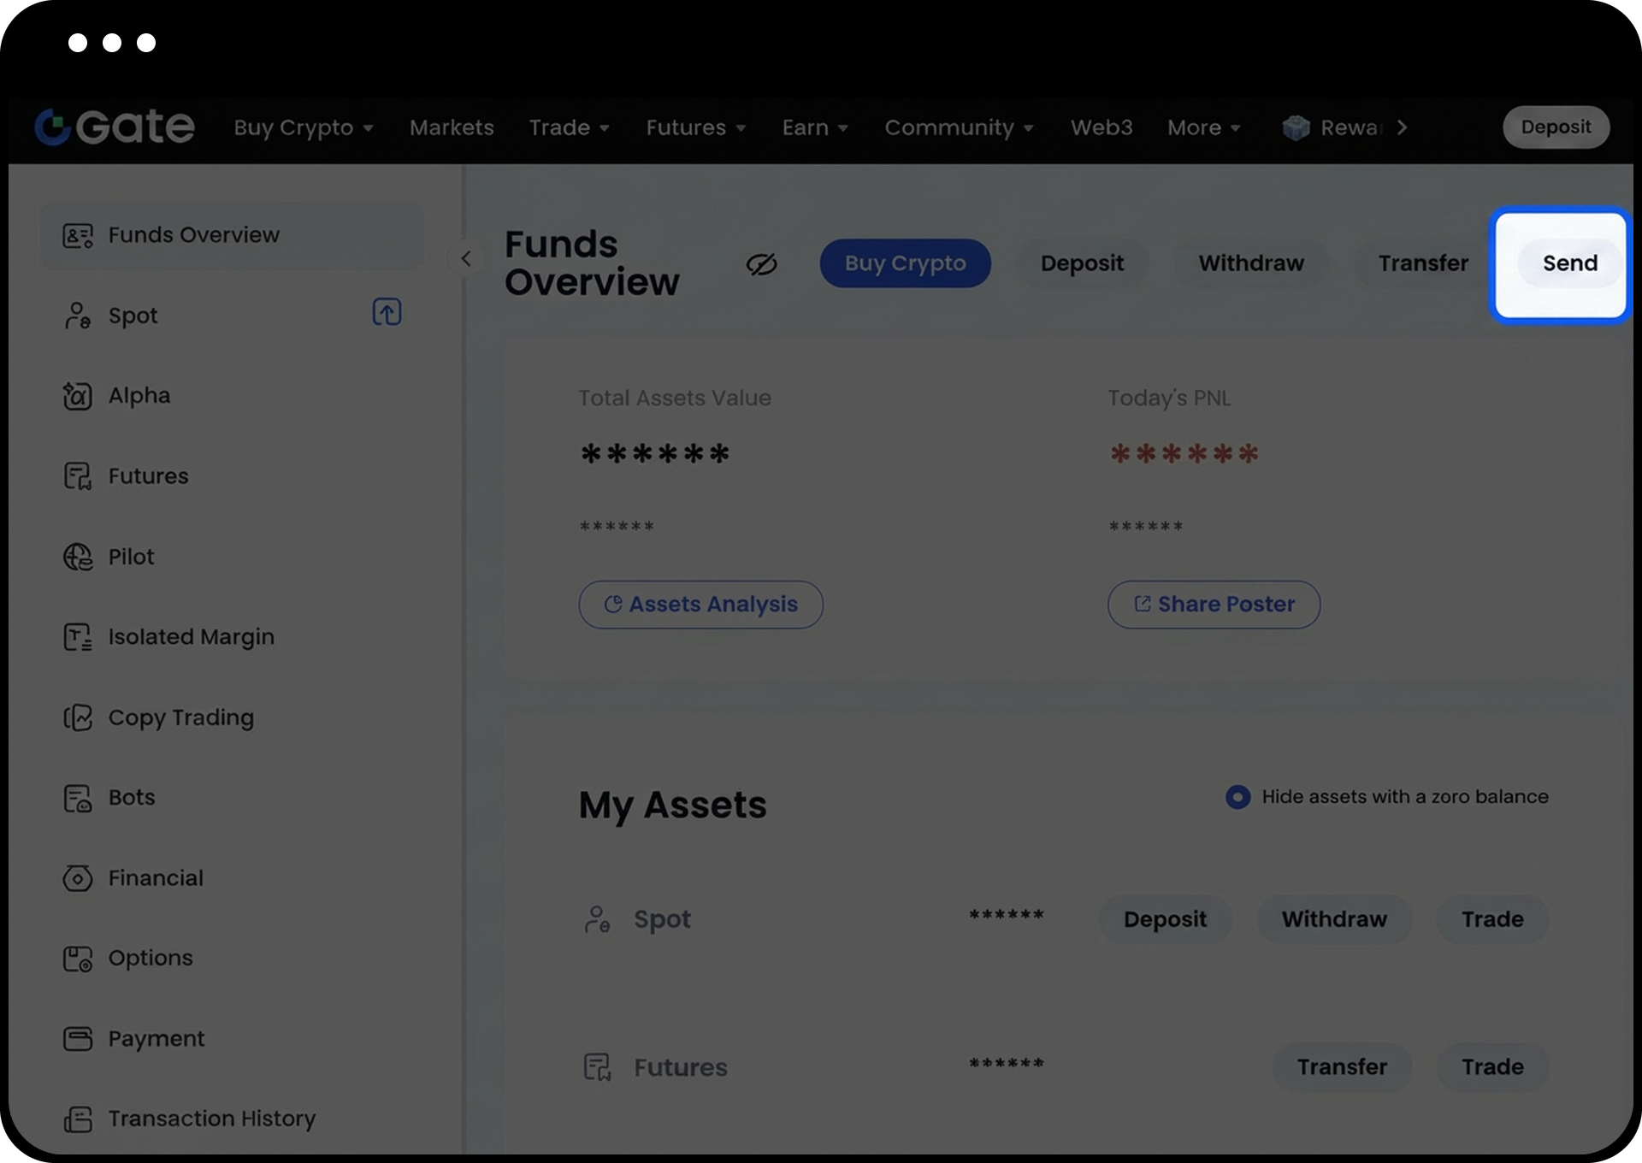1642x1163 pixels.
Task: Click the Copy Trading sidebar icon
Action: (x=77, y=717)
